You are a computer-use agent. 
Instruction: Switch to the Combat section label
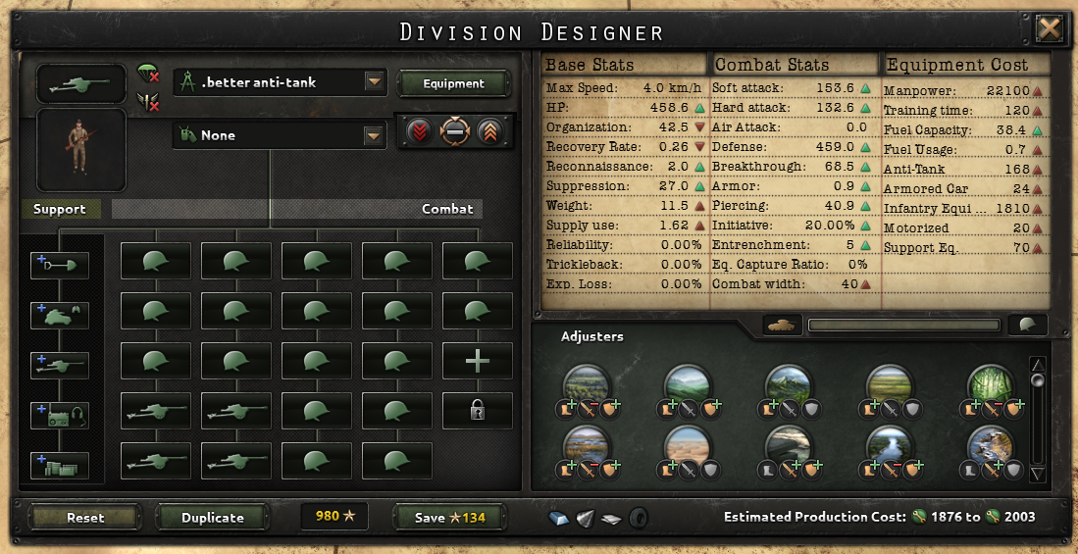[x=447, y=209]
